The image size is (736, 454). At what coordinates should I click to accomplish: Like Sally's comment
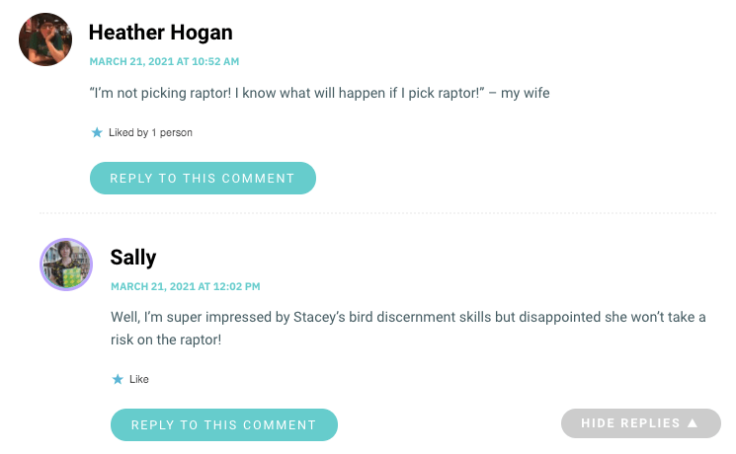130,379
